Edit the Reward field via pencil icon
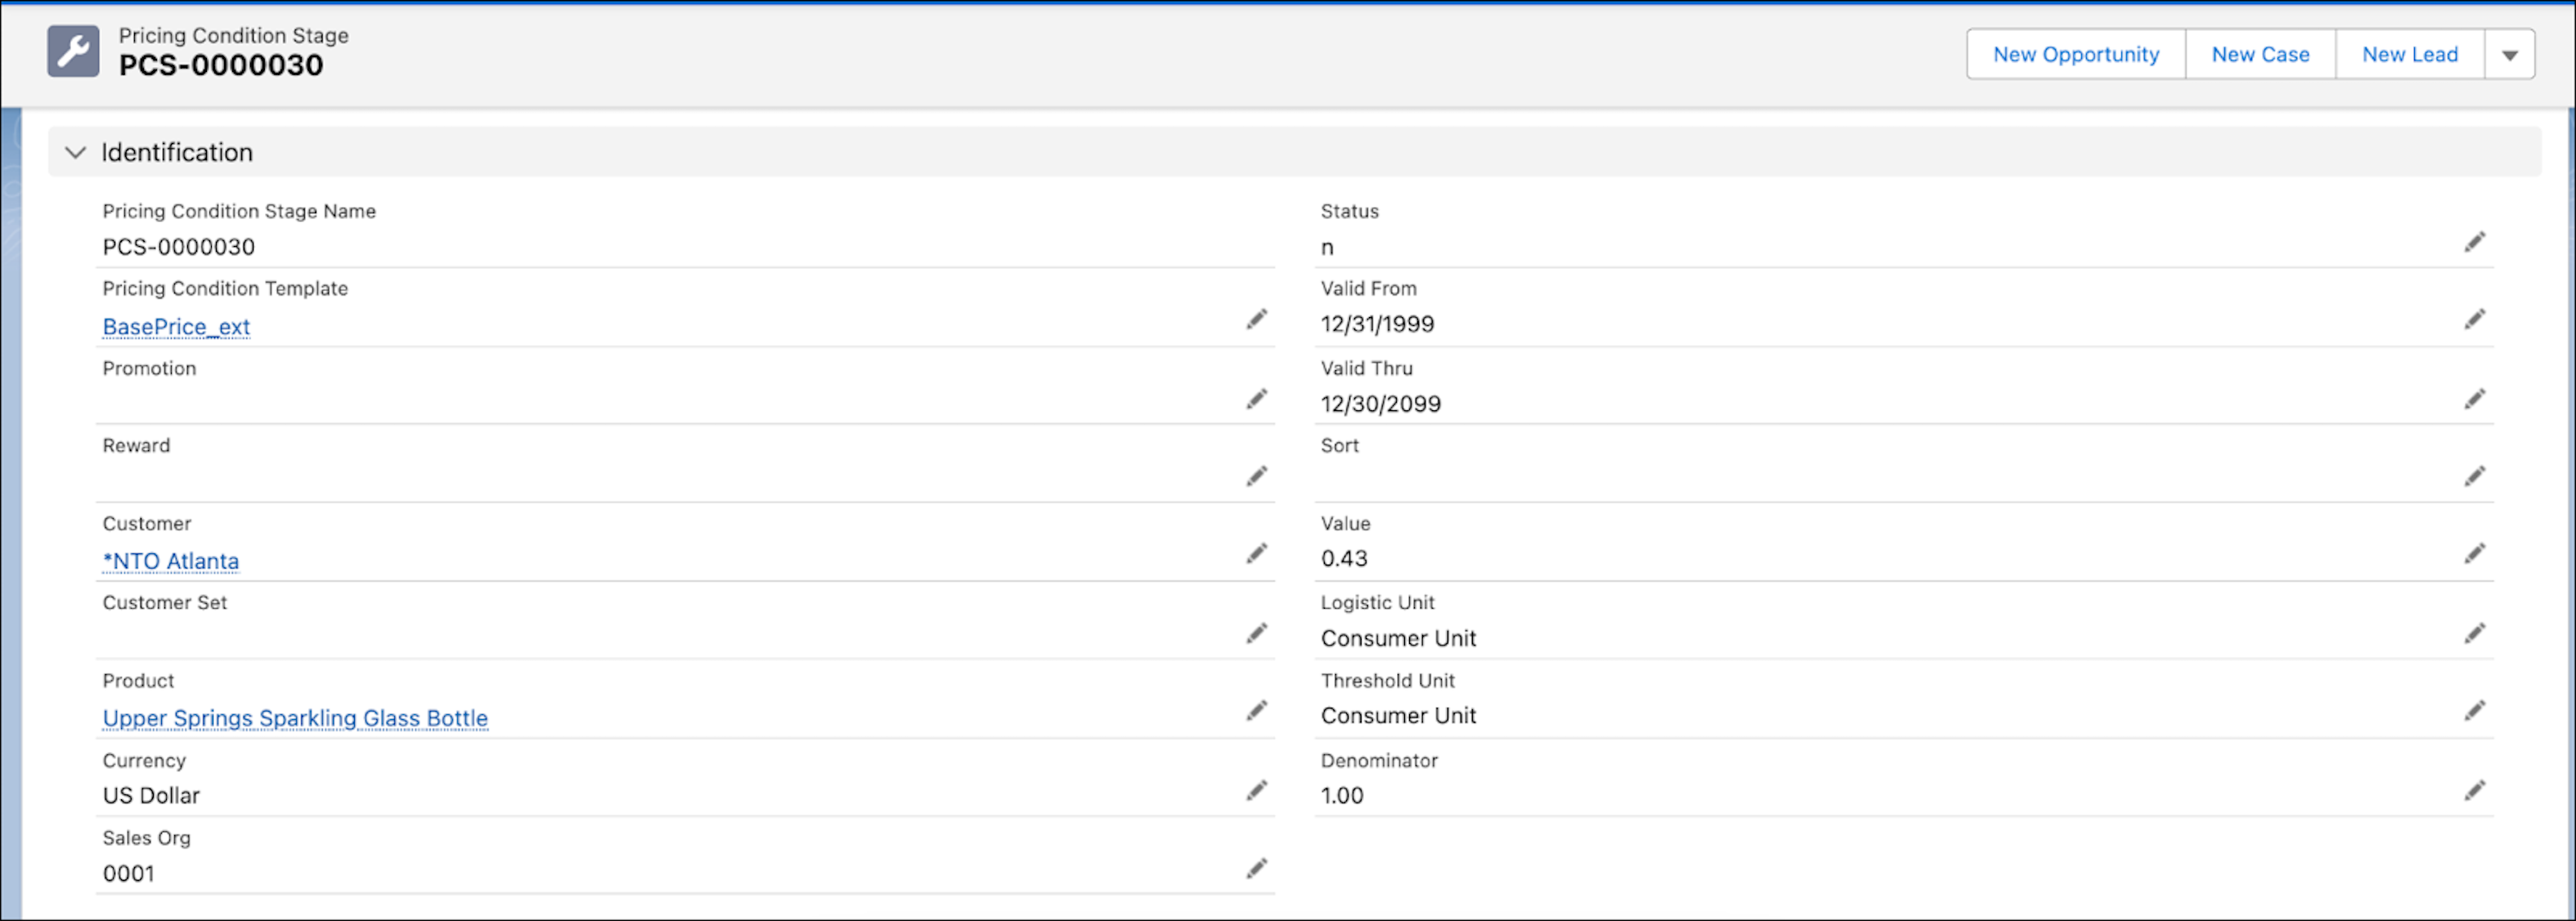2576x921 pixels. [1256, 476]
